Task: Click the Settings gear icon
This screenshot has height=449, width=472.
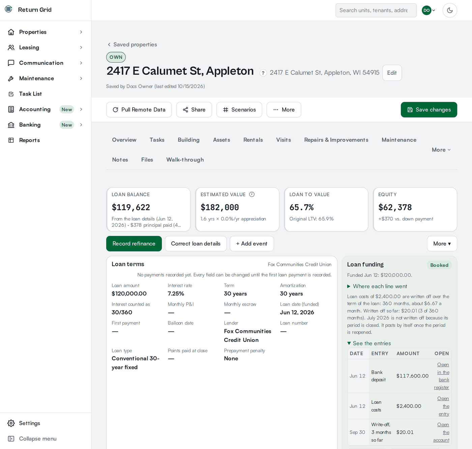Action: click(11, 423)
